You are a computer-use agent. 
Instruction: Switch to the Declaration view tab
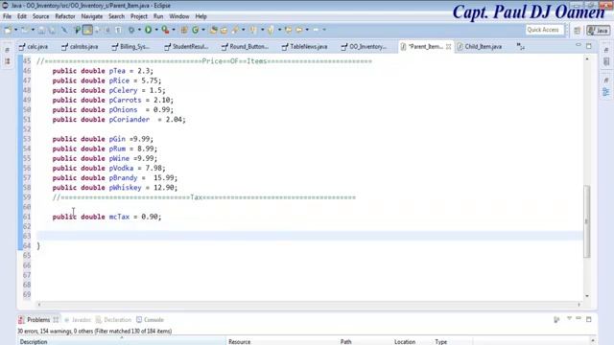point(113,320)
